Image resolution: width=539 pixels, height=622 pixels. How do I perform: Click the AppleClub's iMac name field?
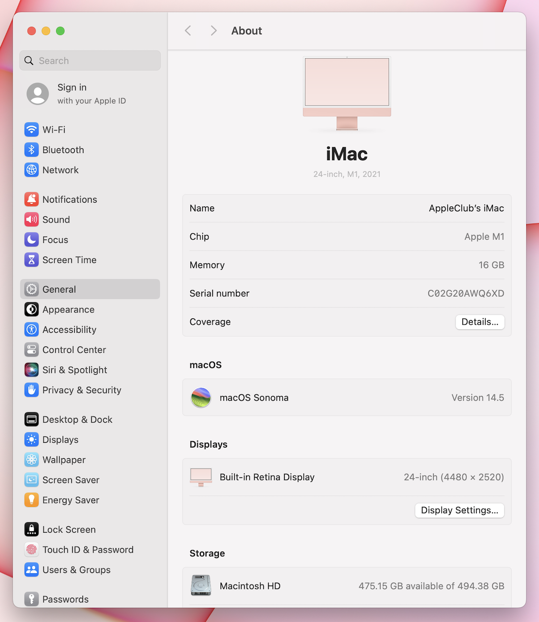click(466, 208)
